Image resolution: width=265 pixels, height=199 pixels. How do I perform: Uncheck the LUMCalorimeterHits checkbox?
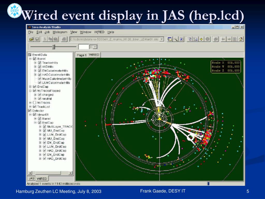pyautogui.click(x=40, y=83)
